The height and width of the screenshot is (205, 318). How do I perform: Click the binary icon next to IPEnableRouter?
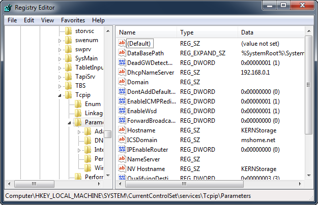coord(122,150)
